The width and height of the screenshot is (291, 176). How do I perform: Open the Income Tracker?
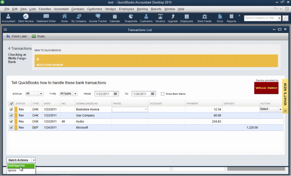(98, 18)
